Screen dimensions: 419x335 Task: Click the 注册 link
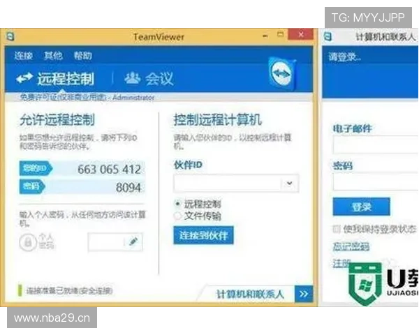(341, 263)
